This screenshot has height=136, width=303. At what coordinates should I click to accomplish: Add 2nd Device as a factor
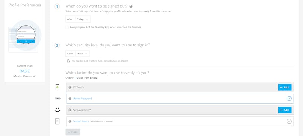(285, 87)
